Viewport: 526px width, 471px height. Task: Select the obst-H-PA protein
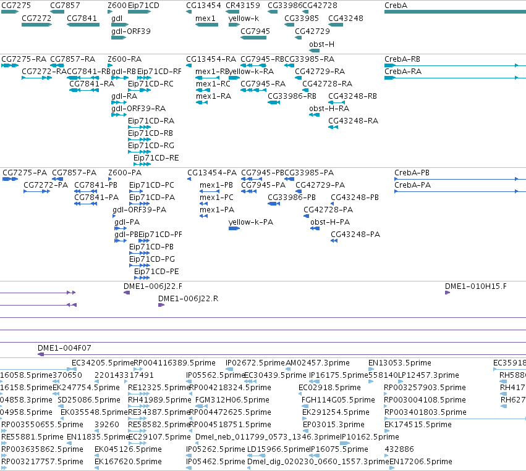pos(315,228)
